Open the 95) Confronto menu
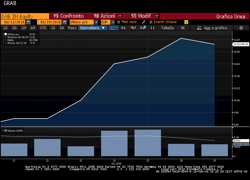The height and width of the screenshot is (180, 250). [68, 16]
